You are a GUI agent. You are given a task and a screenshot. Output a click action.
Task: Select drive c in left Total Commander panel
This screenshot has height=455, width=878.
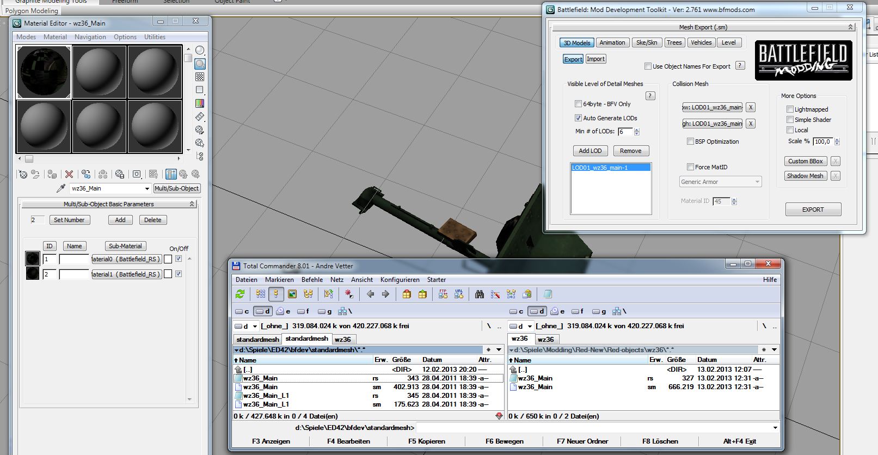(242, 311)
